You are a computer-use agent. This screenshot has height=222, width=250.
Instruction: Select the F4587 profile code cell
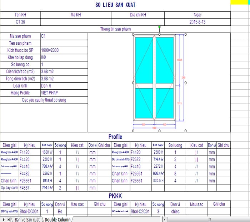pos(30,188)
